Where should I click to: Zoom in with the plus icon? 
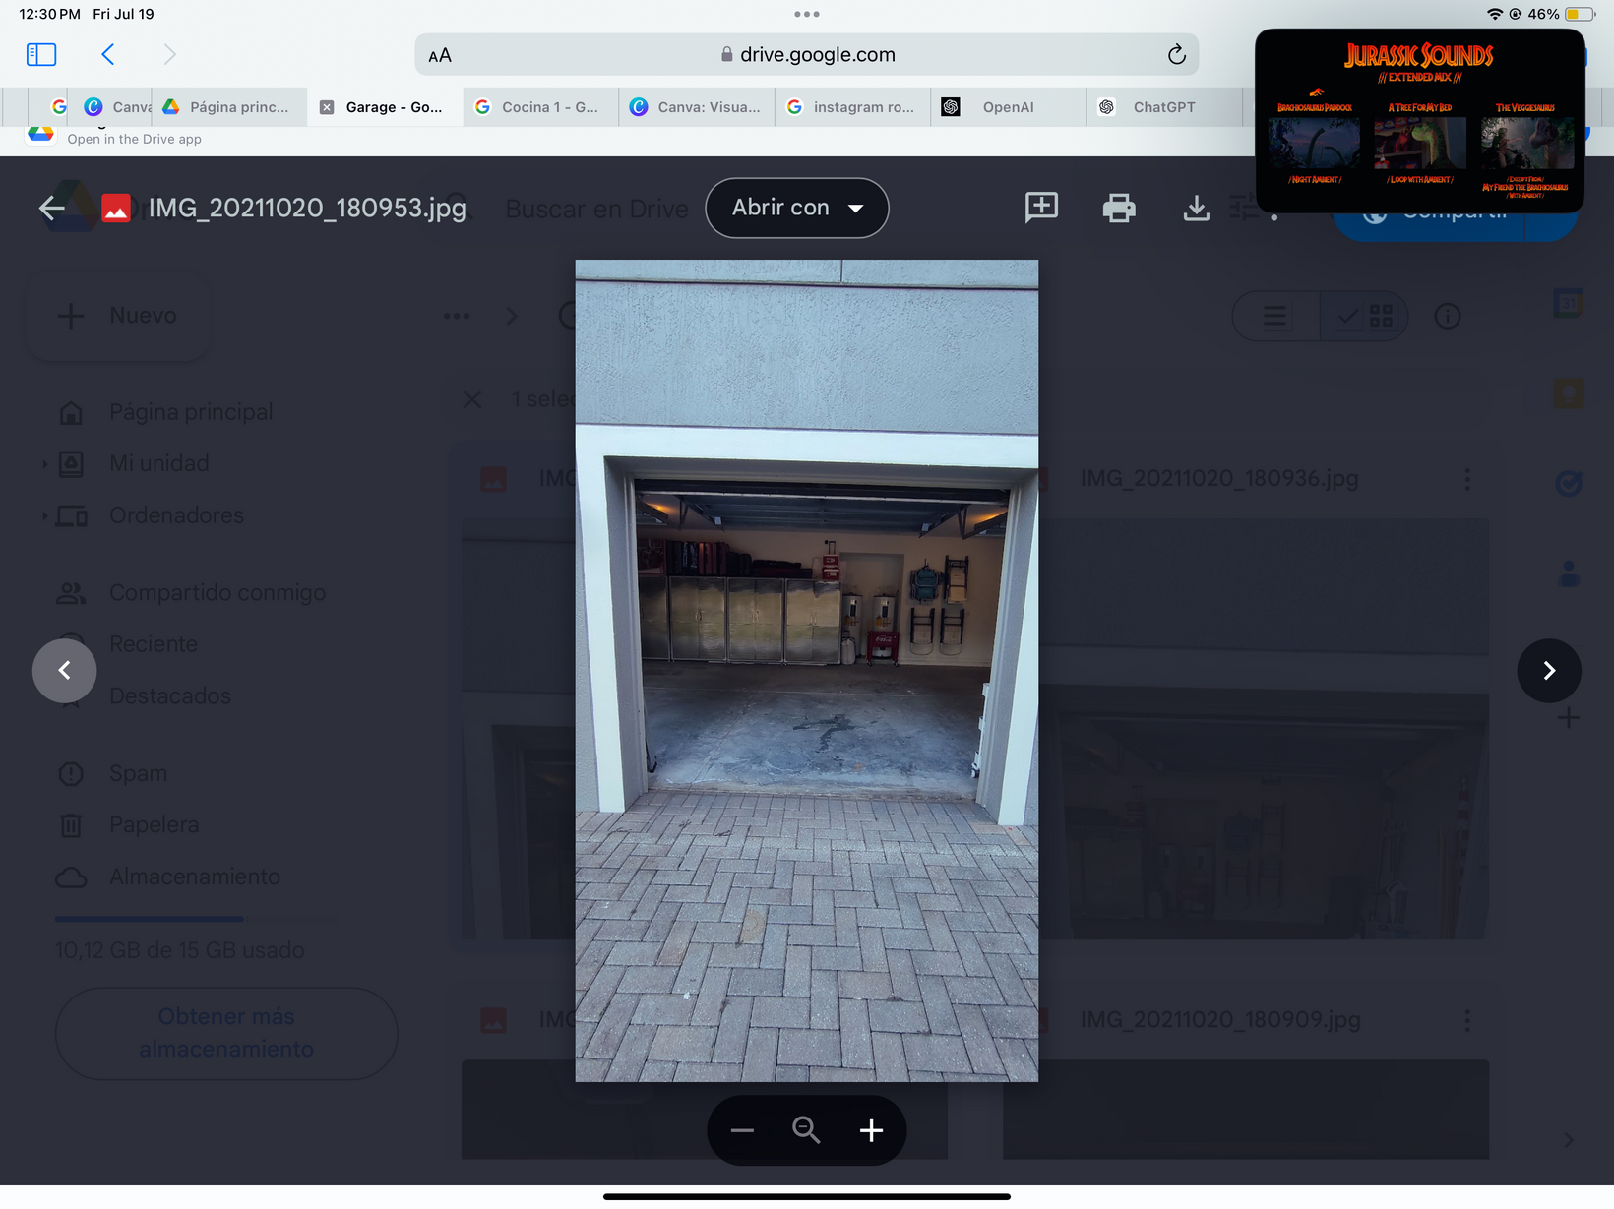click(871, 1130)
